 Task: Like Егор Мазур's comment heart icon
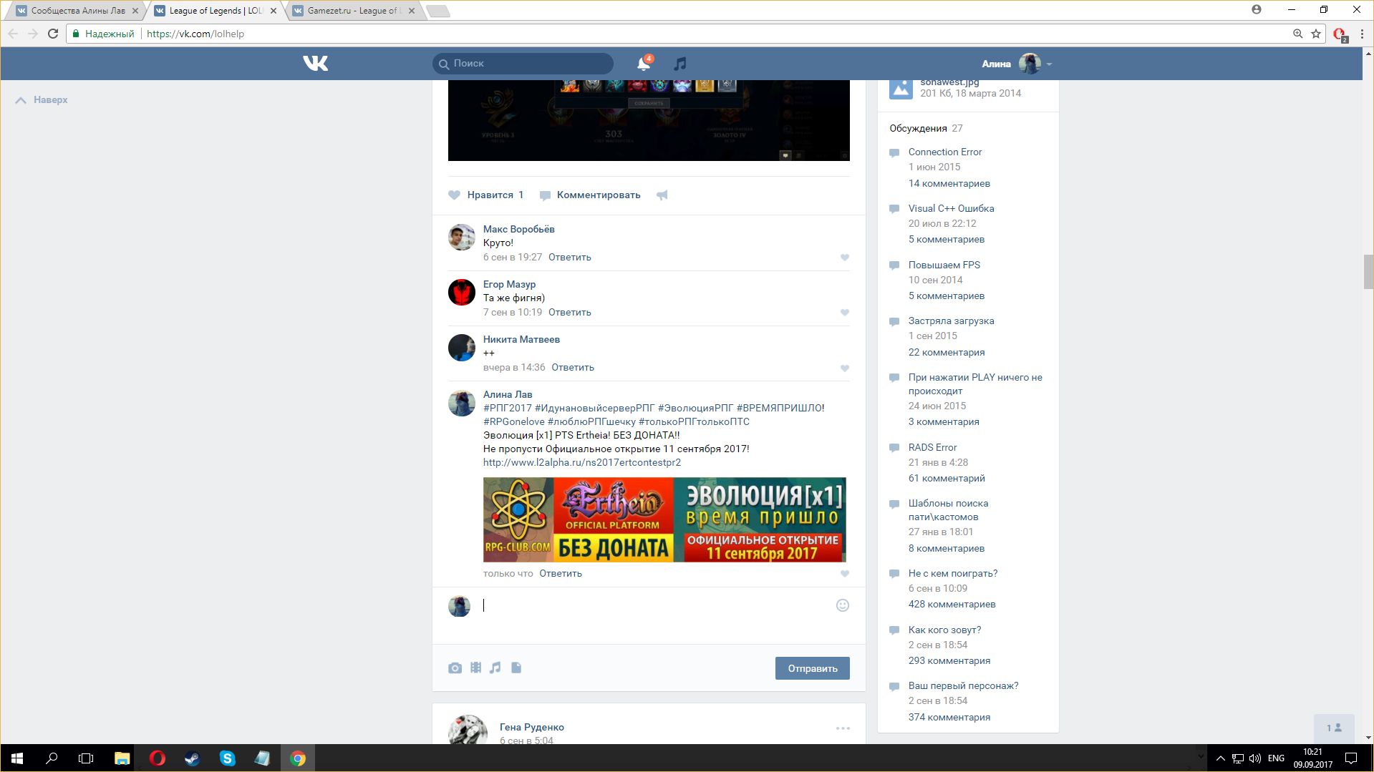[x=845, y=313]
